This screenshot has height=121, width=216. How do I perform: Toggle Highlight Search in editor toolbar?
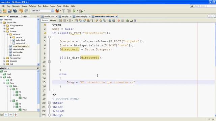(x=88, y=21)
